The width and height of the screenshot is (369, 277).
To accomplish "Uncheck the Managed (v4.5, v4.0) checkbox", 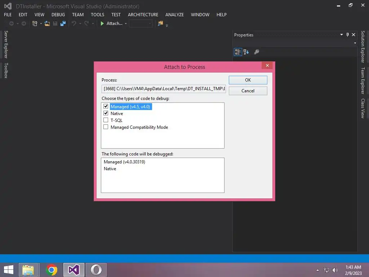I will coord(106,106).
